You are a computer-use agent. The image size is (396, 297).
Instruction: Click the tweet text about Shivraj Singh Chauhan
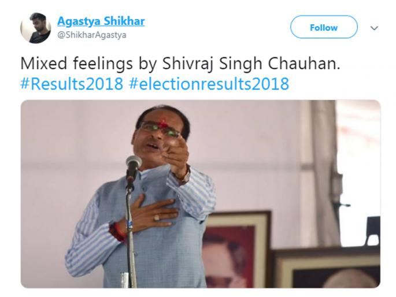tap(180, 64)
